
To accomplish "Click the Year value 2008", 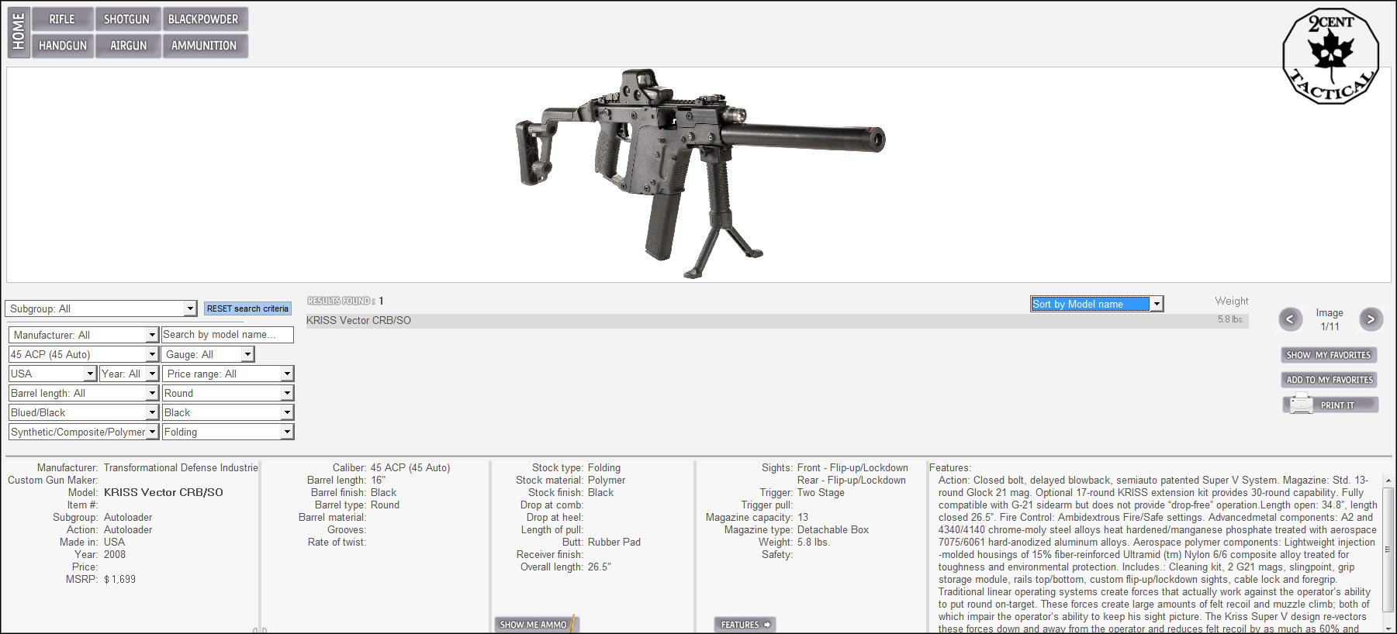I will pyautogui.click(x=115, y=554).
